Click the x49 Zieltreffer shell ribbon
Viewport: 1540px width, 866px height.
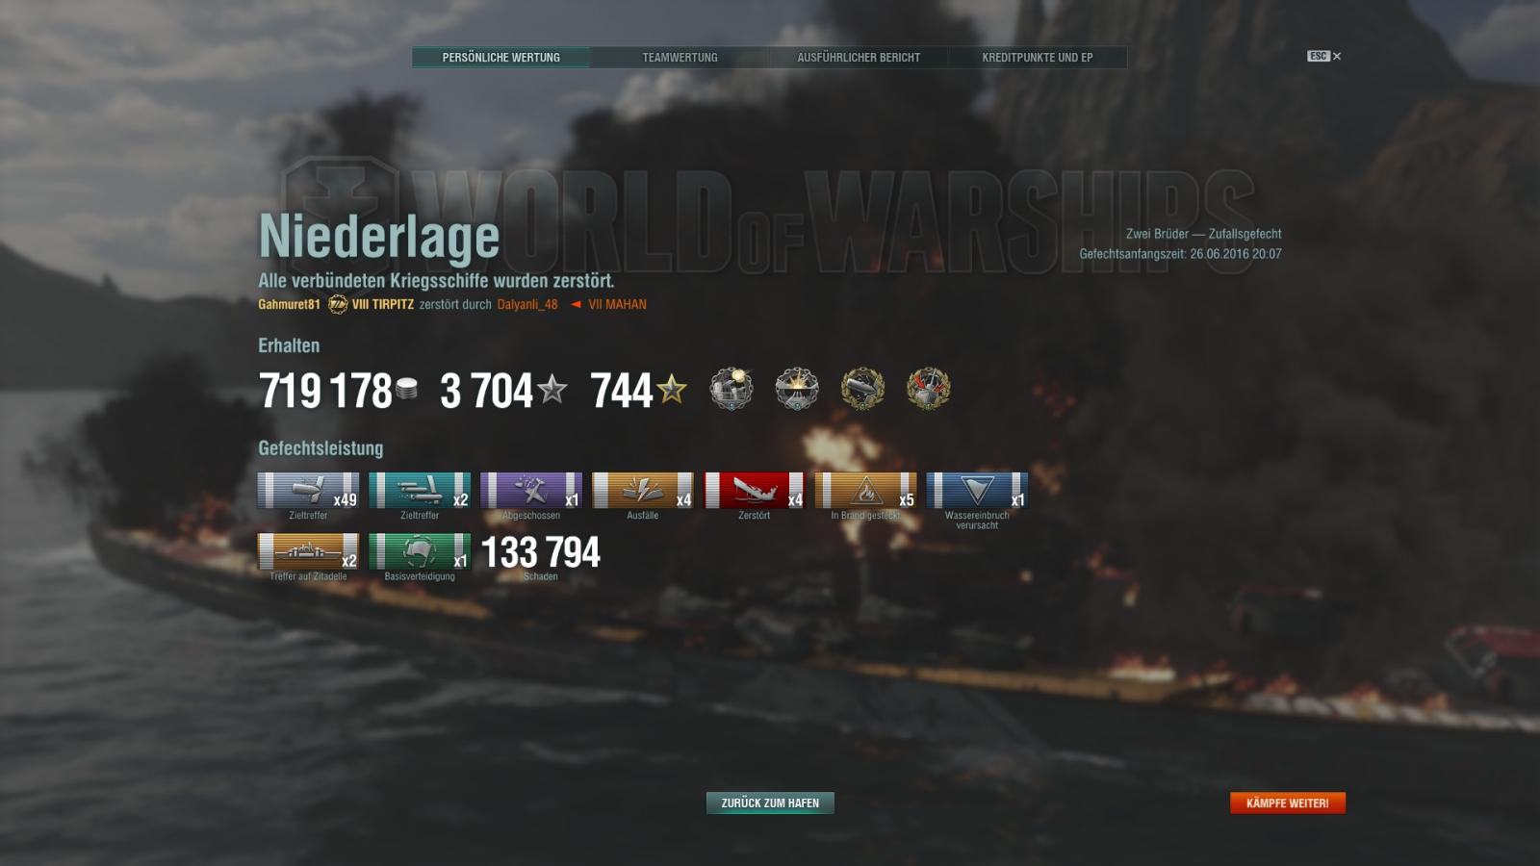308,491
